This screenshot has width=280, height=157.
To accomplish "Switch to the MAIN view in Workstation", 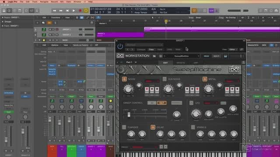I will pos(206,56).
